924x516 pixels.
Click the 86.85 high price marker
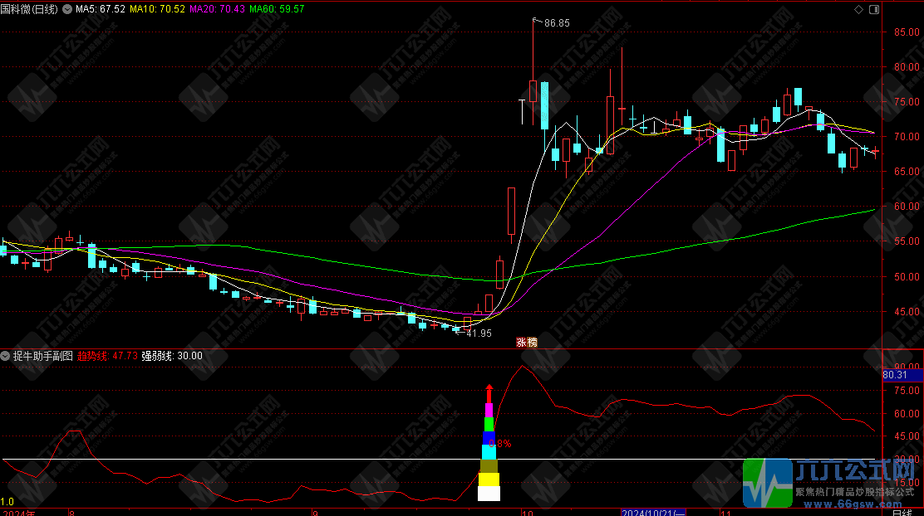[x=557, y=23]
